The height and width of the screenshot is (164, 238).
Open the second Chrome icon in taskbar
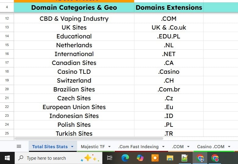pyautogui.click(x=215, y=158)
